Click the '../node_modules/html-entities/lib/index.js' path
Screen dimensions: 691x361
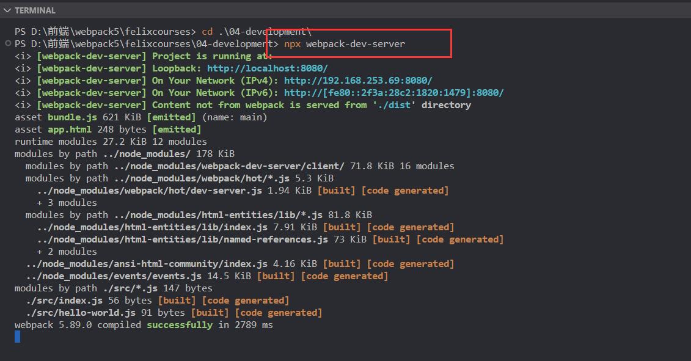tap(152, 227)
